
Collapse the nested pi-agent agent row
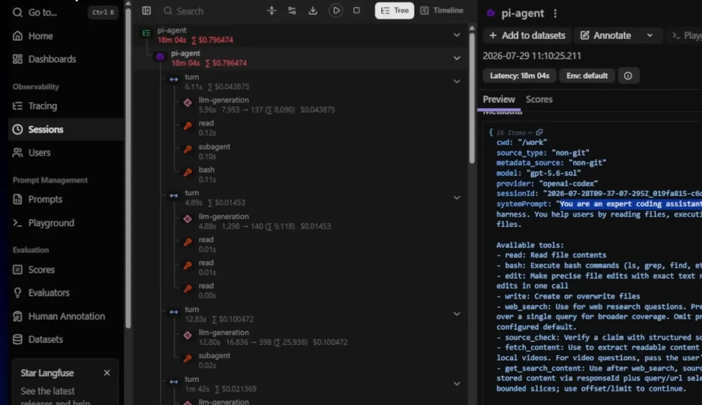(x=457, y=58)
